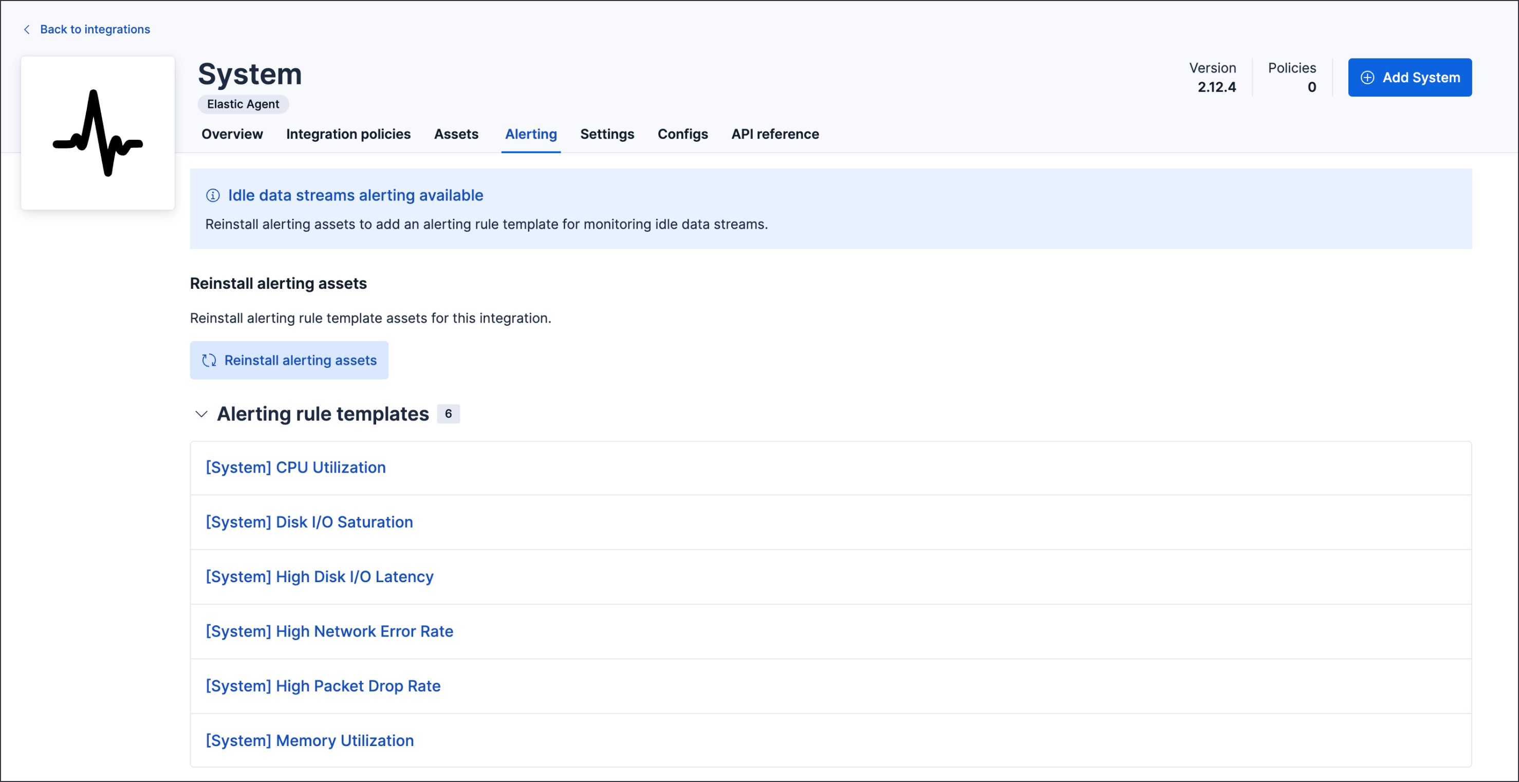Click the plus icon in Add System button
Screen dimensions: 1519x782
[1368, 77]
